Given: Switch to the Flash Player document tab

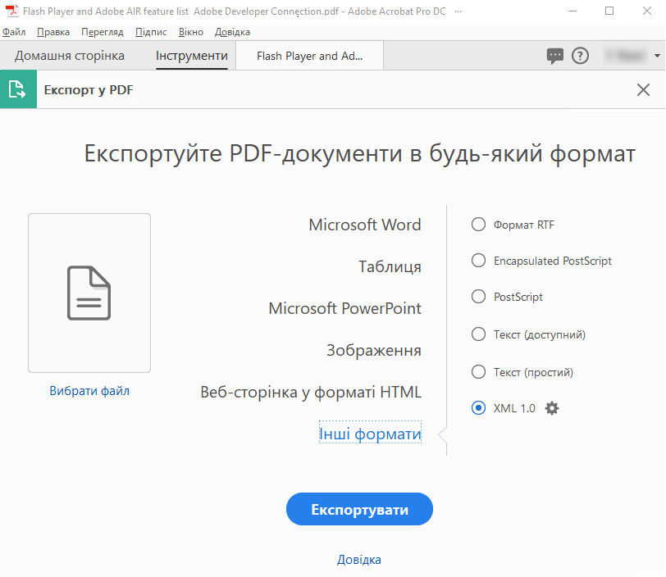Looking at the screenshot, I should (309, 57).
